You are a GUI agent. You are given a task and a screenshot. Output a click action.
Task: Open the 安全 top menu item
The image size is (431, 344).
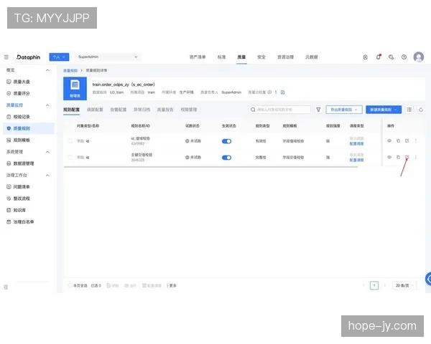(261, 57)
